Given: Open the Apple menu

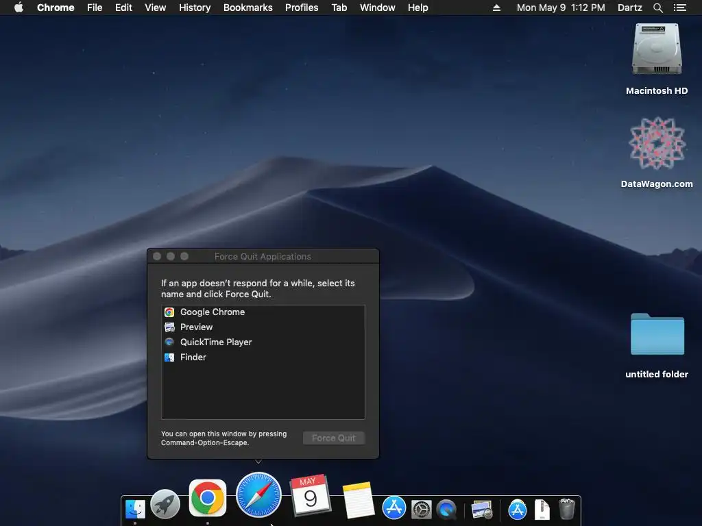Looking at the screenshot, I should click(x=19, y=8).
